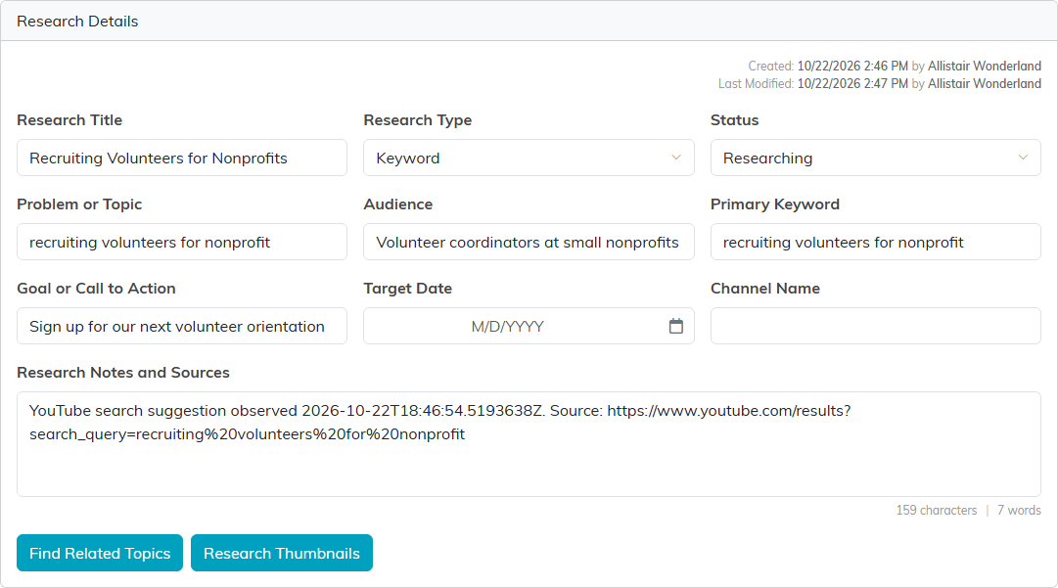Click the Research Type label
The image size is (1058, 588).
[x=417, y=120]
